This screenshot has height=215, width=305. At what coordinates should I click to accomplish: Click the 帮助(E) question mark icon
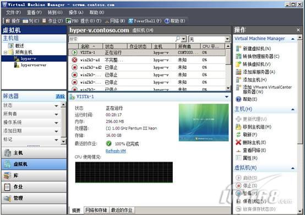pyautogui.click(x=238, y=99)
